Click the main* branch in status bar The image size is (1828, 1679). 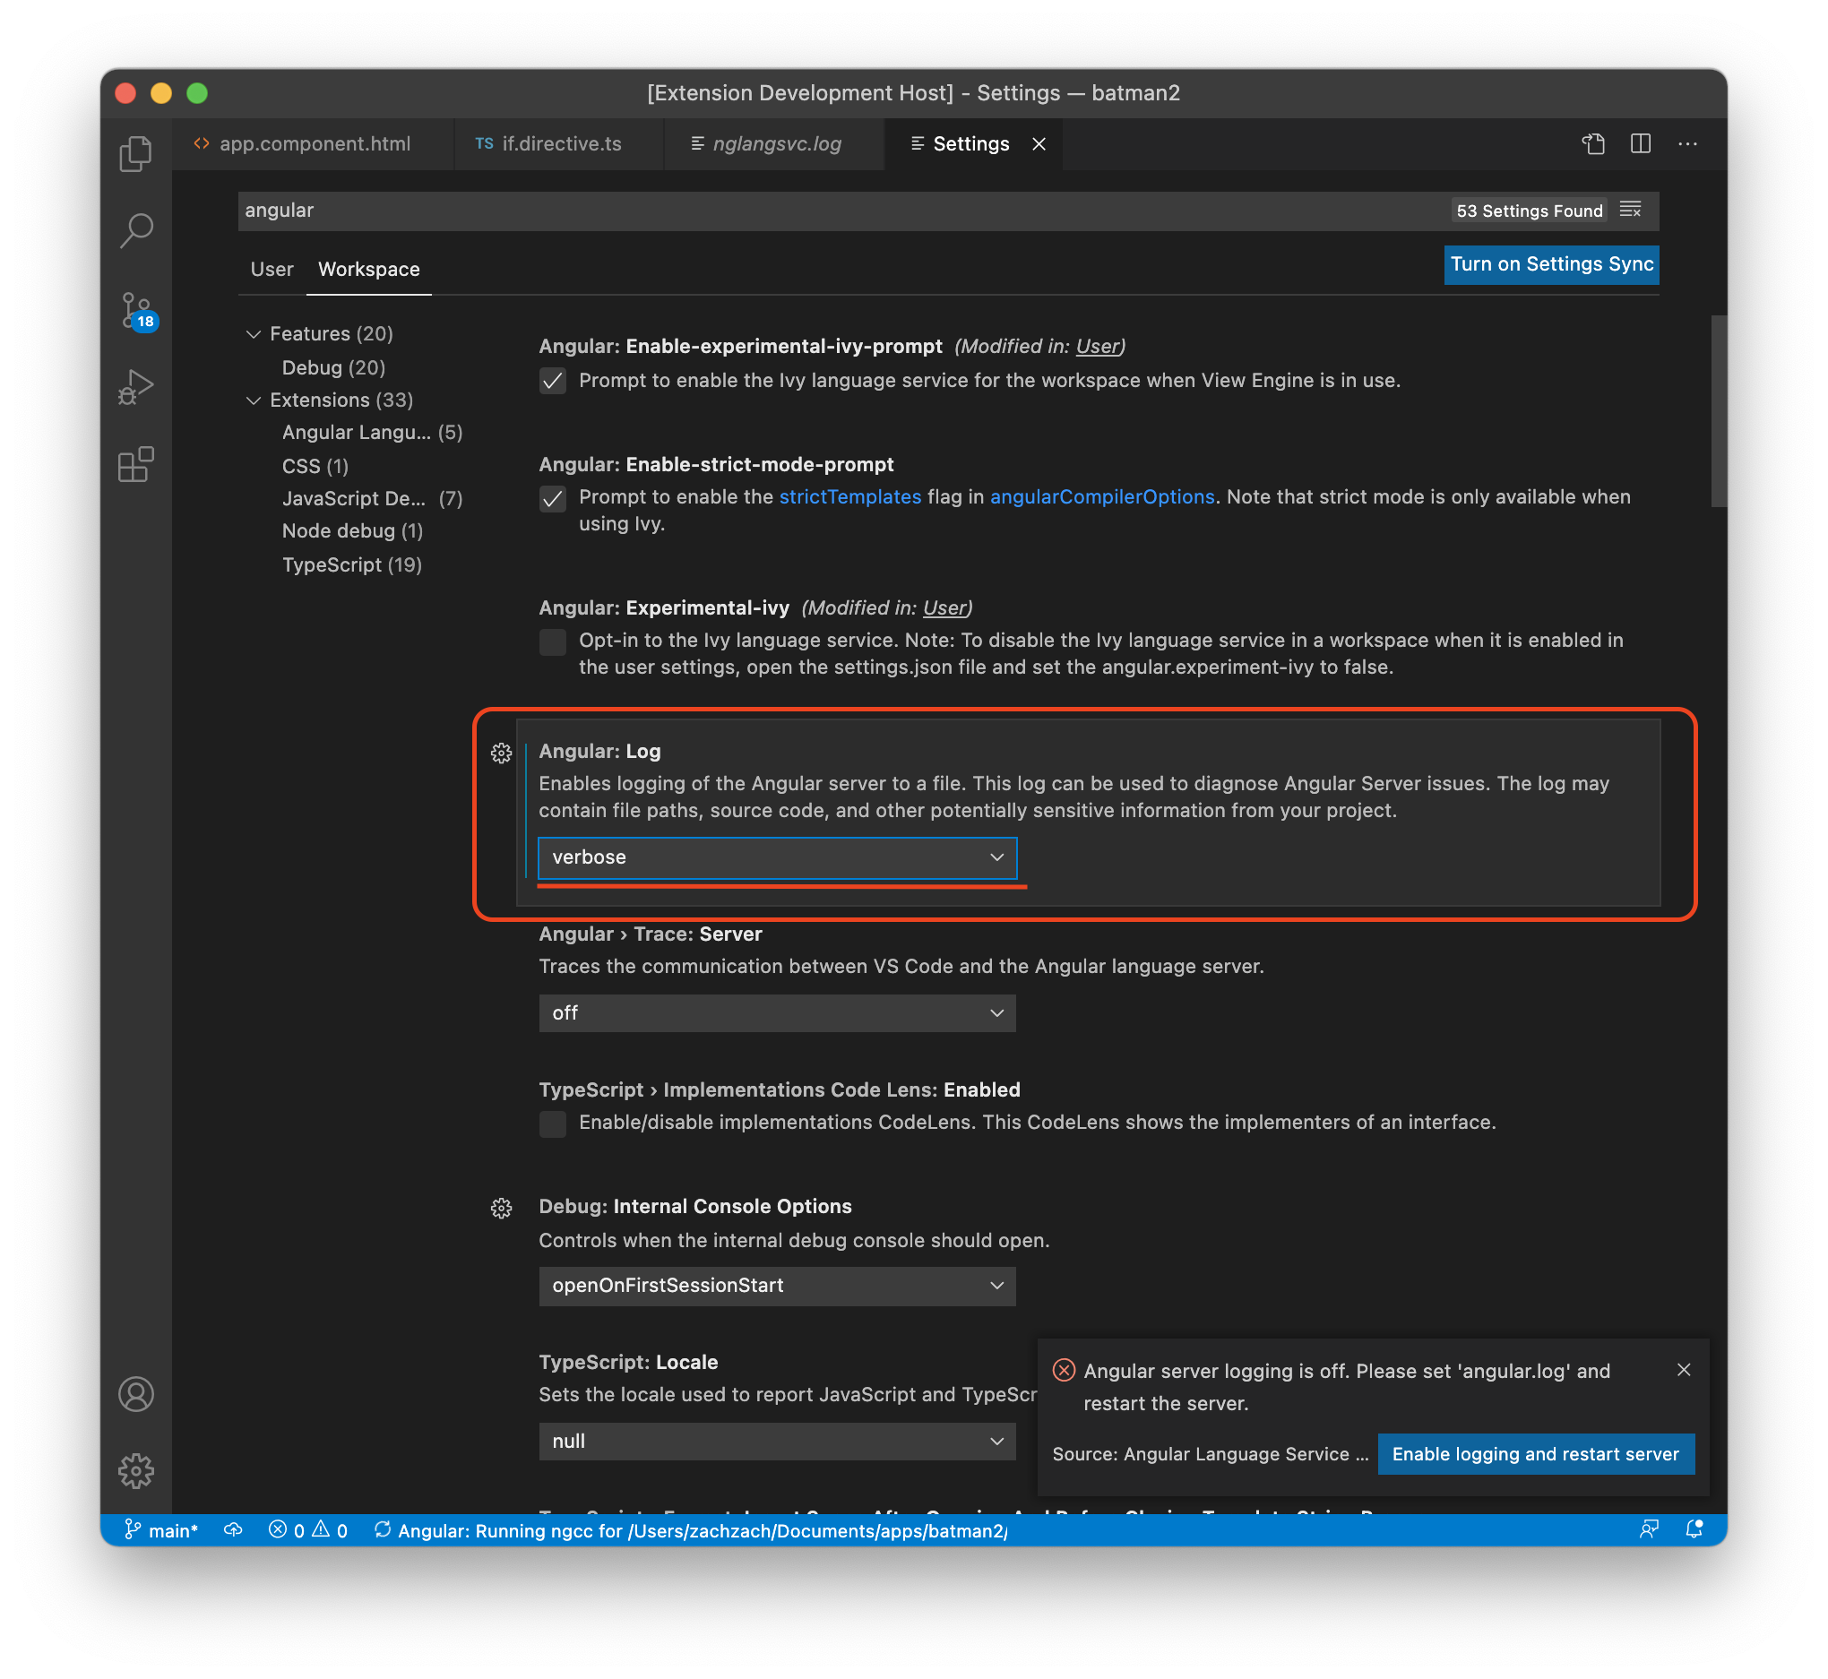(160, 1531)
